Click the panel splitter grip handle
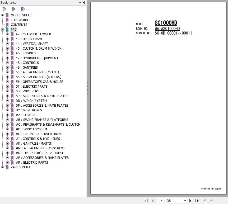The height and width of the screenshot is (204, 228). 88,88
